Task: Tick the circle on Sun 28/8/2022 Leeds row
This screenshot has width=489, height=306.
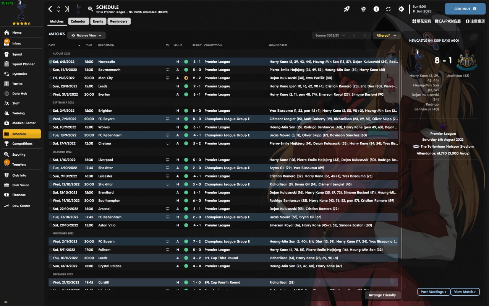Action: click(51, 86)
